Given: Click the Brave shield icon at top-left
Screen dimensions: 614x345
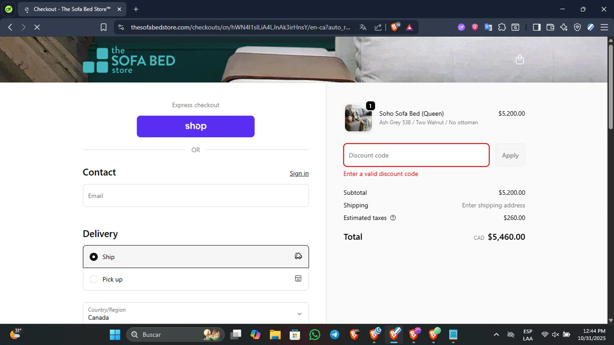Looking at the screenshot, I should pos(9,9).
